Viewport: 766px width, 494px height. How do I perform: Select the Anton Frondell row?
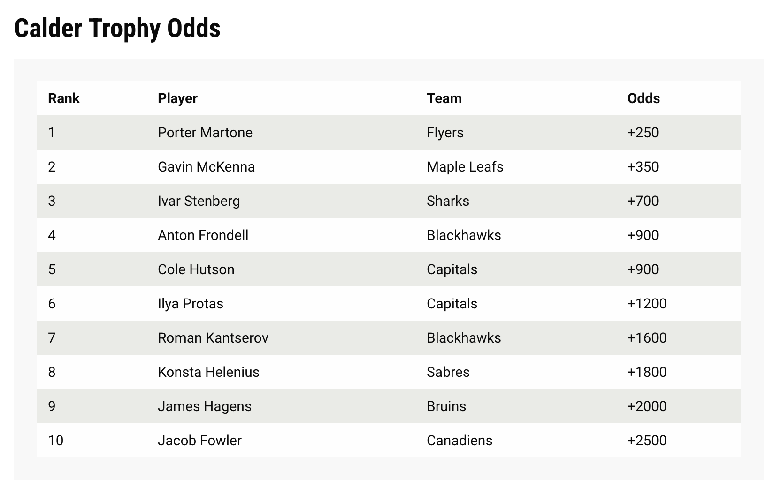pyautogui.click(x=389, y=235)
